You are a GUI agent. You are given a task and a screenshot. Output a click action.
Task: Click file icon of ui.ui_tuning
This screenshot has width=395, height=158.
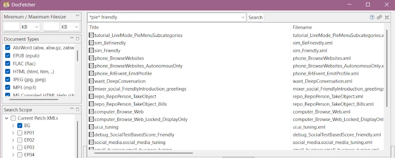(x=92, y=127)
